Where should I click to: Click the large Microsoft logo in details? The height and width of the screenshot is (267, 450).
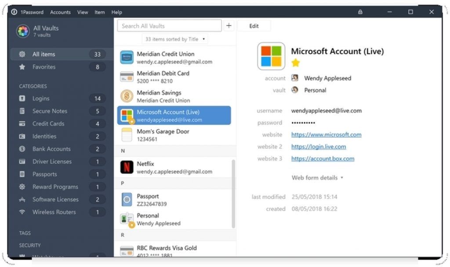(x=271, y=56)
